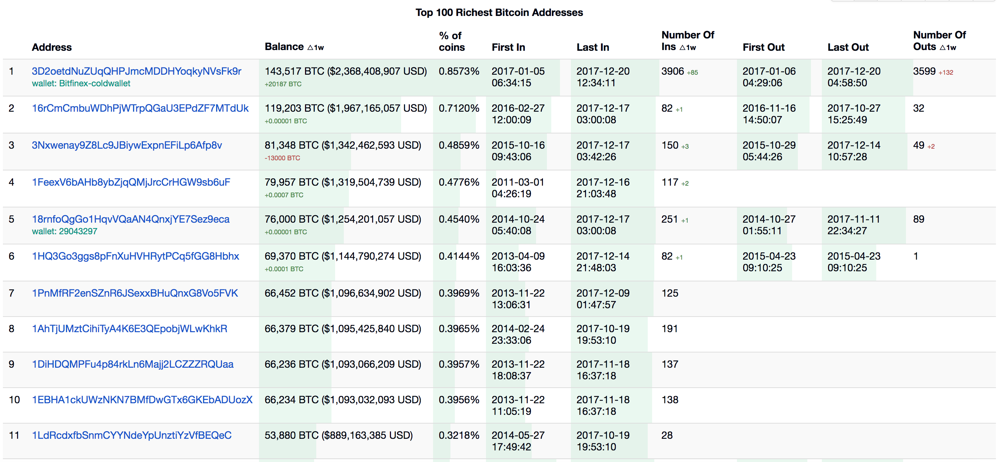This screenshot has width=1001, height=462.
Task: Select Last In date 2017-12-09 01:47:57
Action: 603,298
